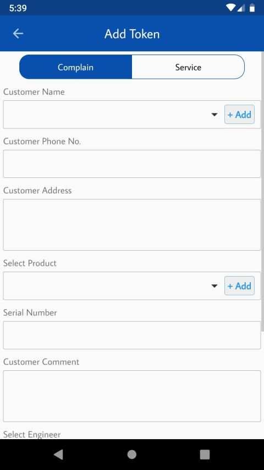This screenshot has width=264, height=470.
Task: Focus the Serial Number field
Action: 132,335
